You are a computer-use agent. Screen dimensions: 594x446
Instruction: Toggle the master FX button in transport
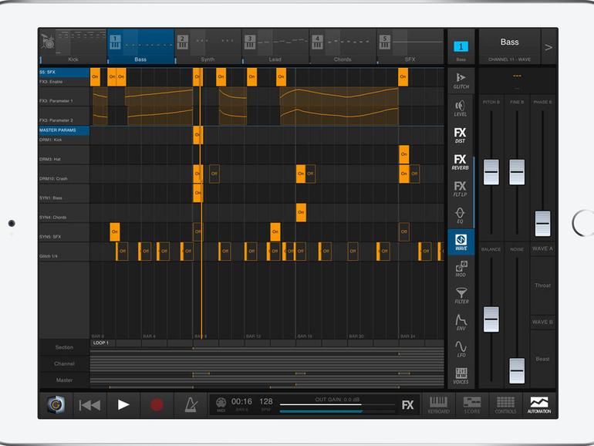408,404
